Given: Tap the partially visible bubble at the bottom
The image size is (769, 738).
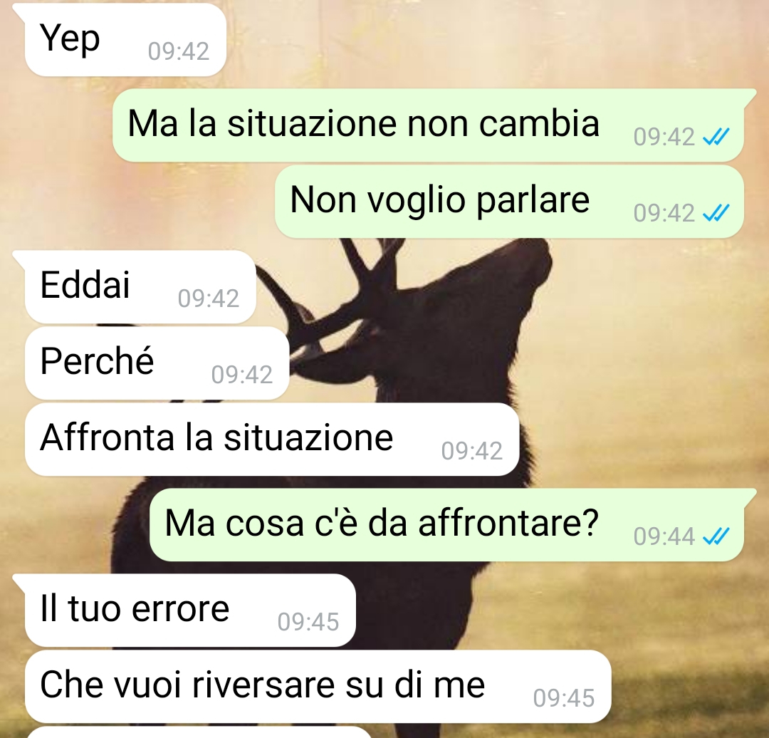Looking at the screenshot, I should [199, 732].
